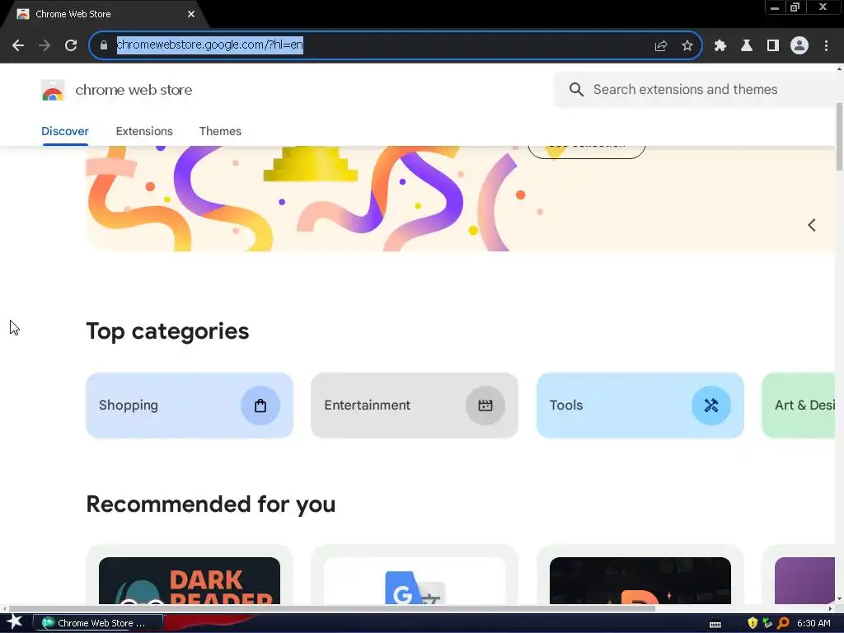Select the Discover tab
844x633 pixels.
pyautogui.click(x=65, y=131)
